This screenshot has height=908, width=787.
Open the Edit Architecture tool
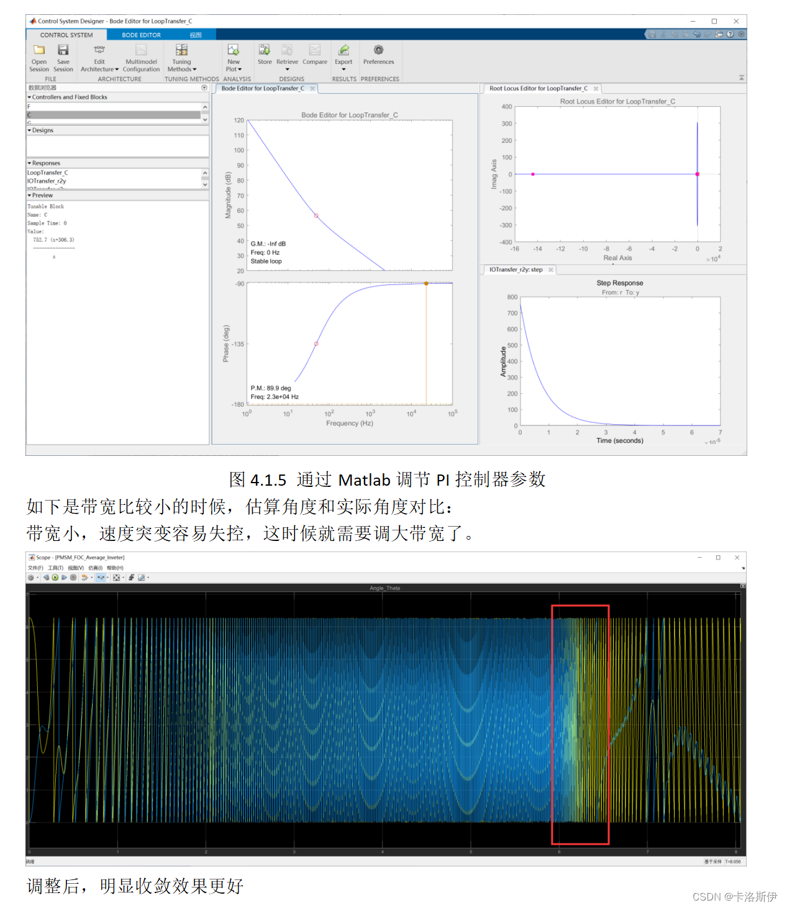[x=99, y=50]
